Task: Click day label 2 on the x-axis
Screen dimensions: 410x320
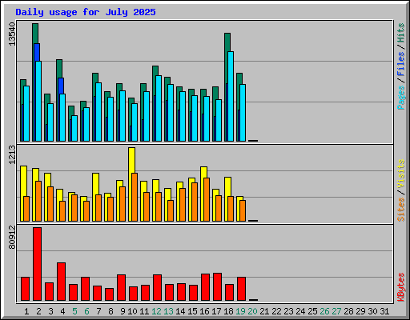Action: click(38, 311)
